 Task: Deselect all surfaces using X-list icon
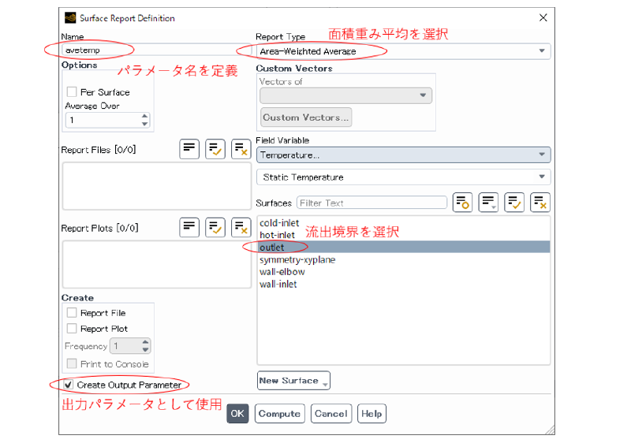pos(540,203)
